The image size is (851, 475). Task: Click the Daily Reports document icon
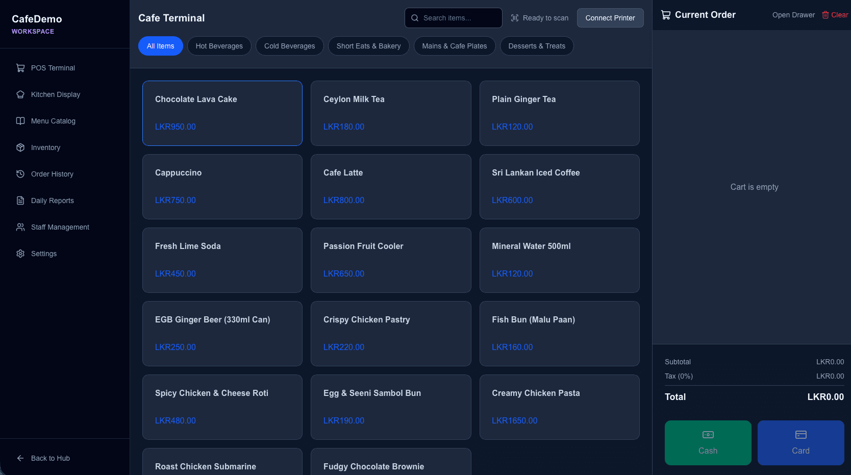pos(20,201)
